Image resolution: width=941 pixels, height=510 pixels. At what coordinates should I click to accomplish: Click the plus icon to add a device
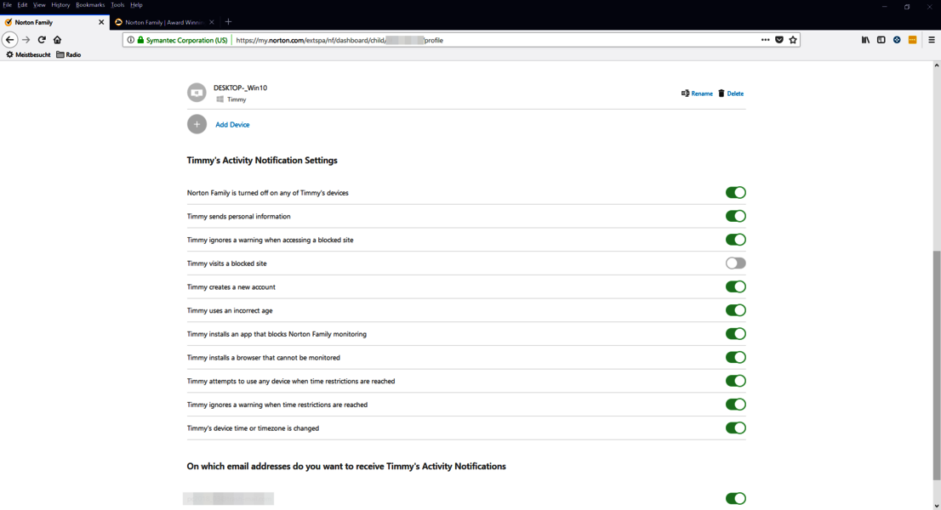197,124
